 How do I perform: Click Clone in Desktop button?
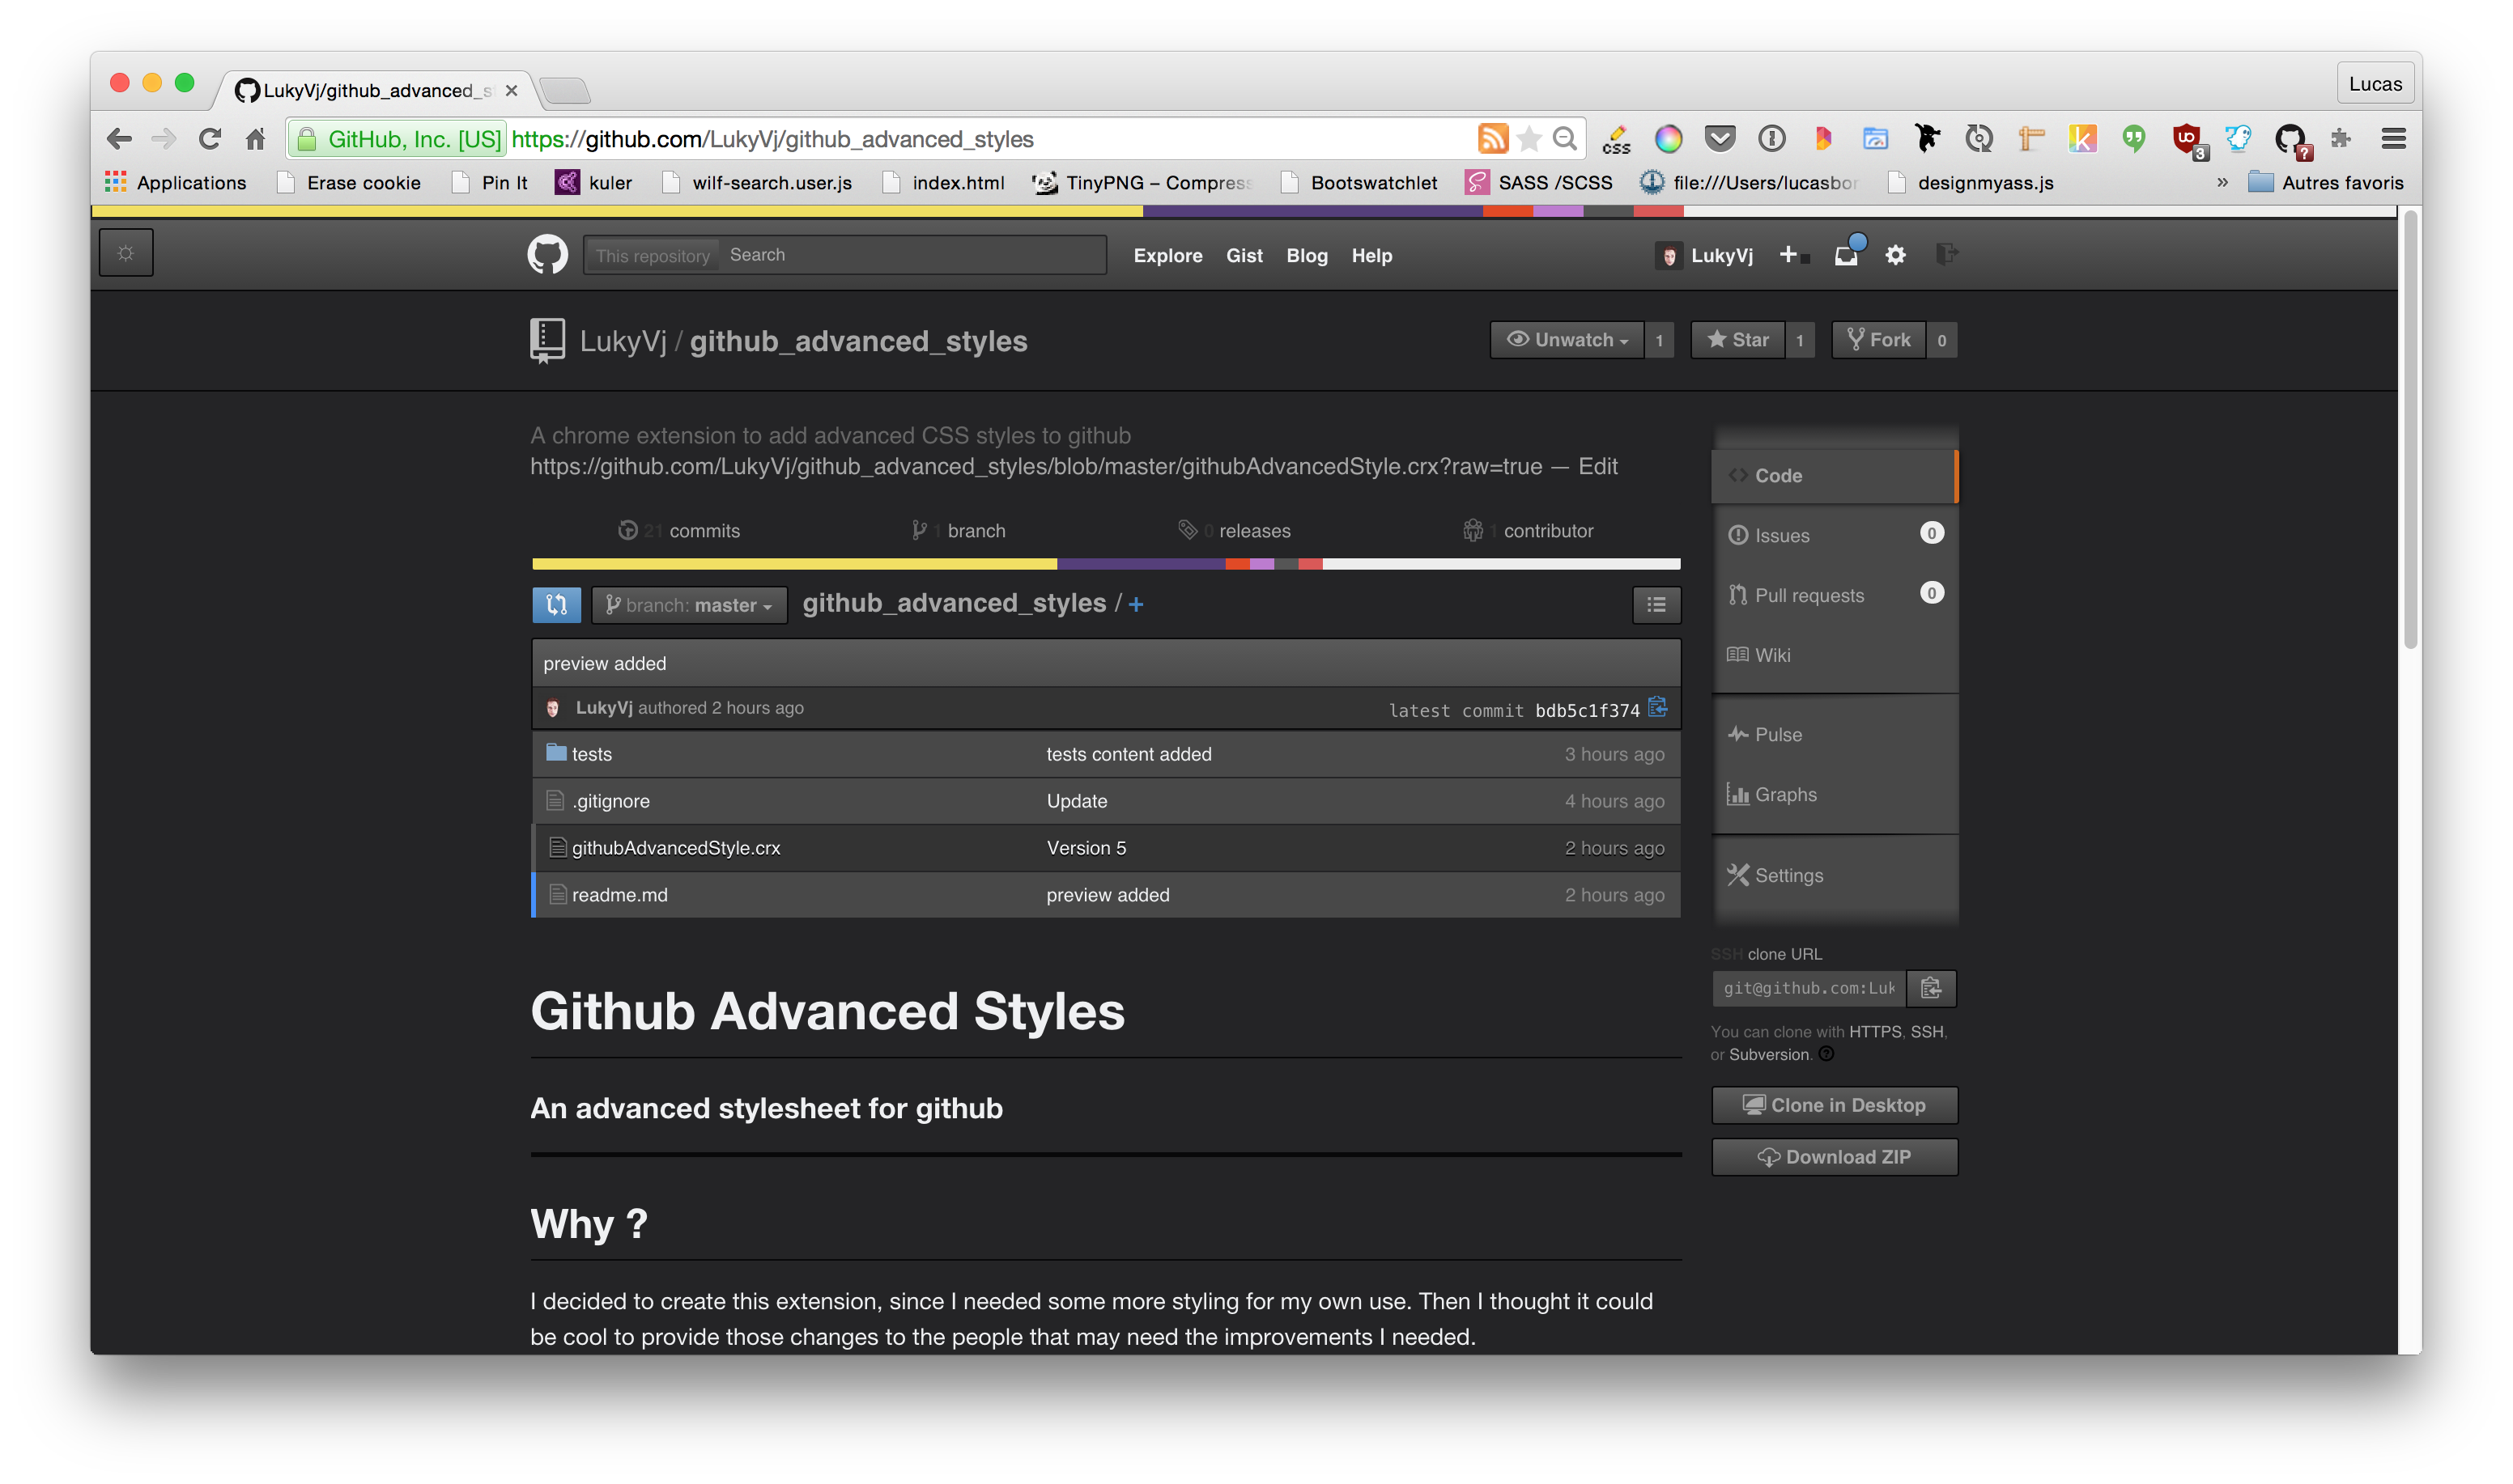coord(1834,1105)
